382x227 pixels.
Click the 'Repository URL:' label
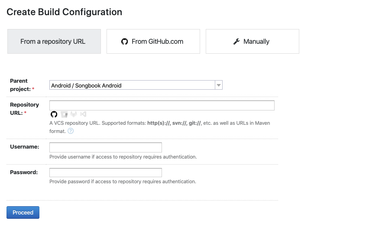(24, 109)
